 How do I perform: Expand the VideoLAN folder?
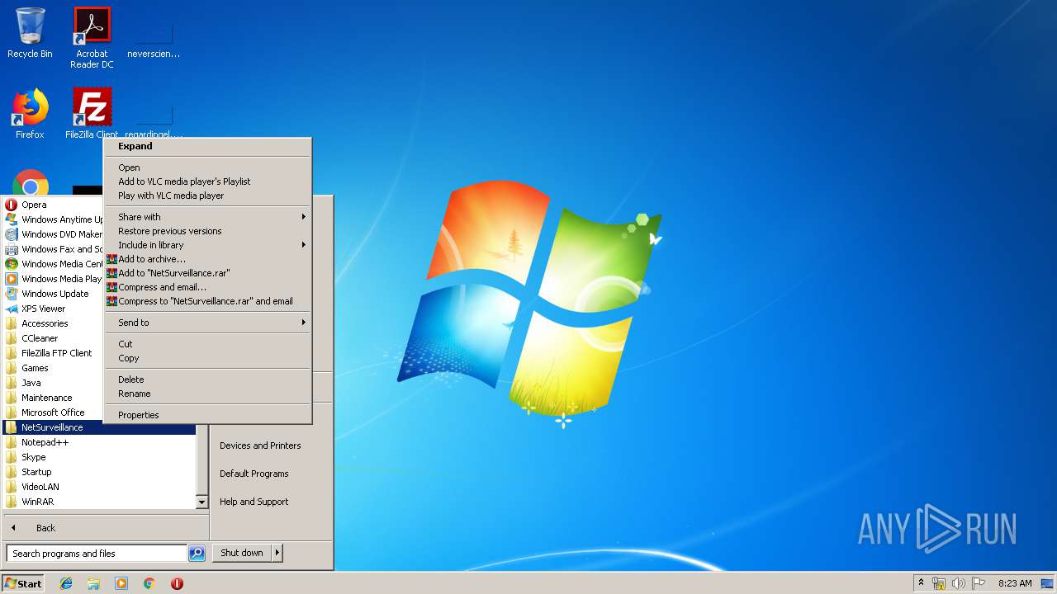[x=99, y=487]
